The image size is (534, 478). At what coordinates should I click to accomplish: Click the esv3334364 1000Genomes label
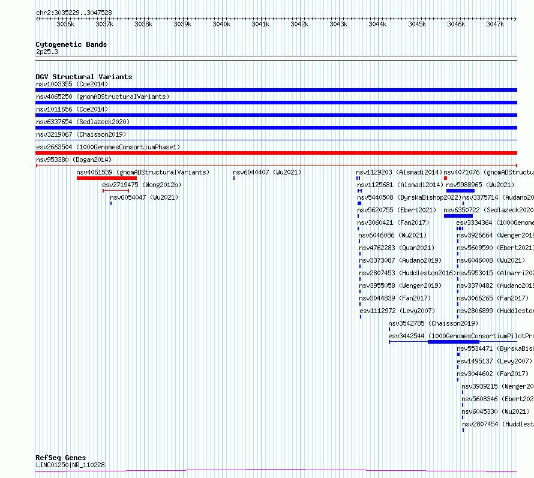pos(495,223)
